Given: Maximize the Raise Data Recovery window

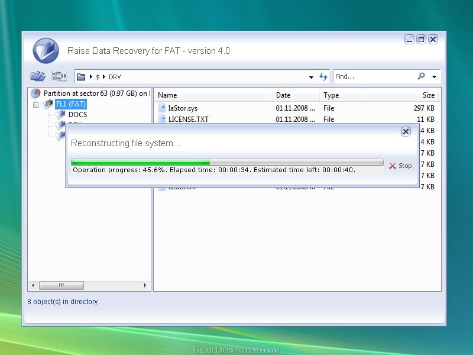Looking at the screenshot, I should [421, 40].
